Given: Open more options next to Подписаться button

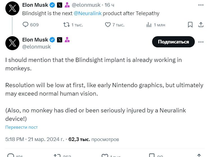Looking at the screenshot, I should (x=201, y=42).
